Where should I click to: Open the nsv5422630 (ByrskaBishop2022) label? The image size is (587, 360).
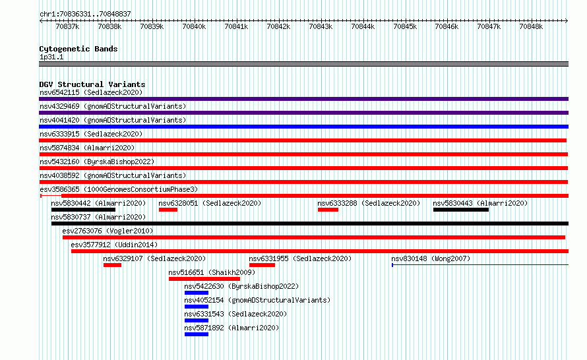coord(241,286)
